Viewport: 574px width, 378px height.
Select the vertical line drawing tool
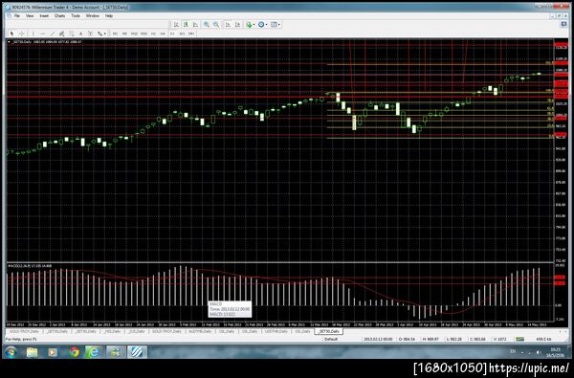pyautogui.click(x=33, y=33)
